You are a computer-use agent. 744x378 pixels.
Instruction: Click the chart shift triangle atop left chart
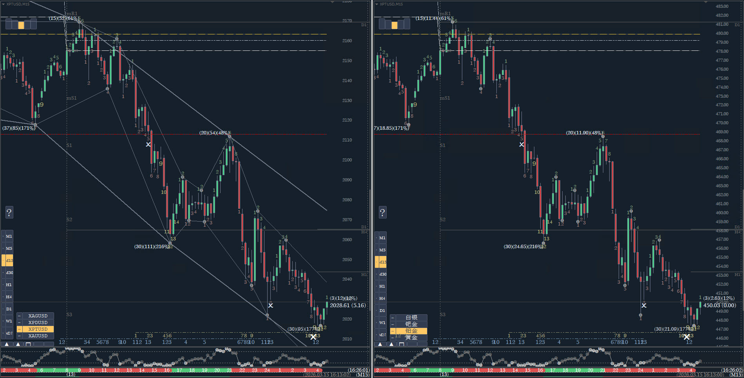pos(333,2)
